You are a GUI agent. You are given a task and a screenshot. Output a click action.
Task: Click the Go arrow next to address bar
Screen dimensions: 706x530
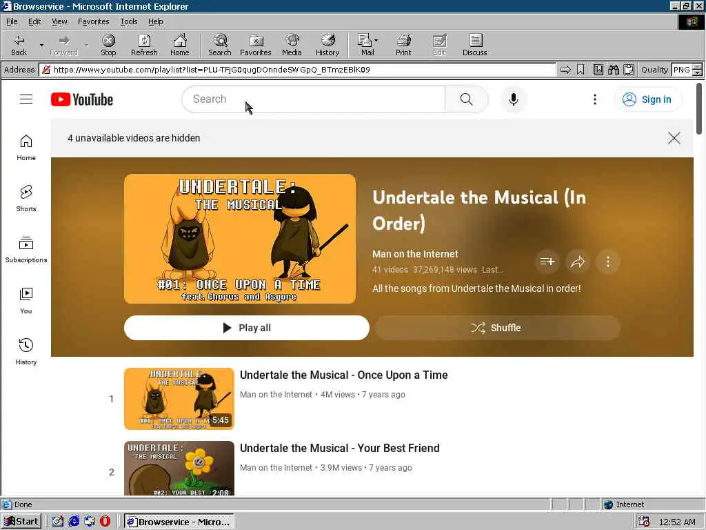point(565,70)
